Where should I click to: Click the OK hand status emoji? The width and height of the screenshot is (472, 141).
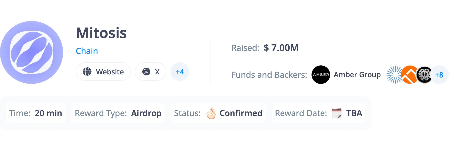[x=211, y=113]
